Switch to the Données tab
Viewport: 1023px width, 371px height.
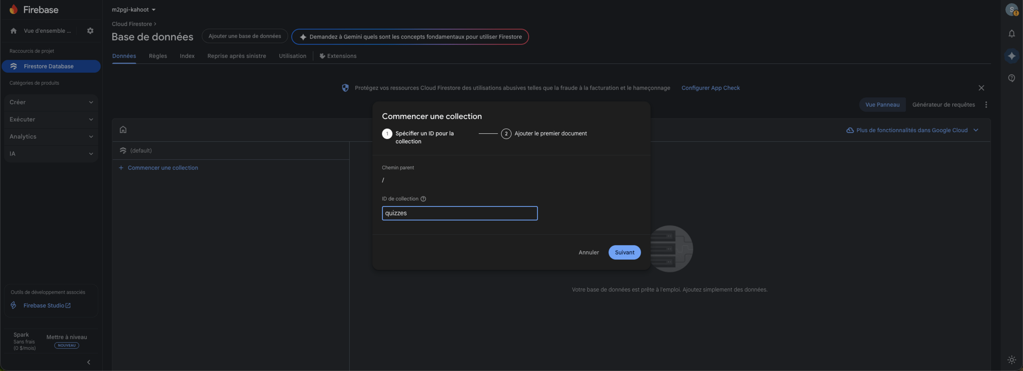tap(124, 56)
